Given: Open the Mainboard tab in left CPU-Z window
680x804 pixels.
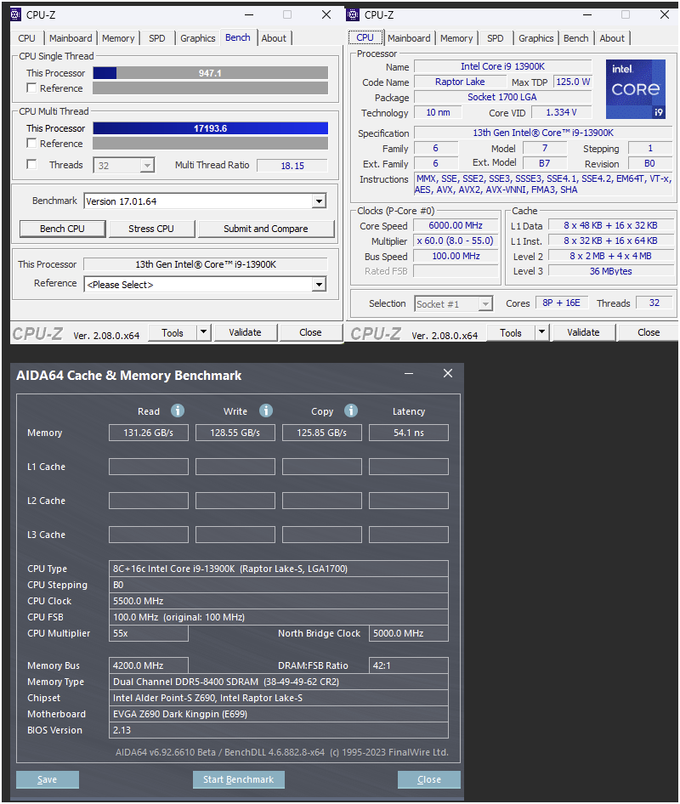Looking at the screenshot, I should click(x=71, y=38).
